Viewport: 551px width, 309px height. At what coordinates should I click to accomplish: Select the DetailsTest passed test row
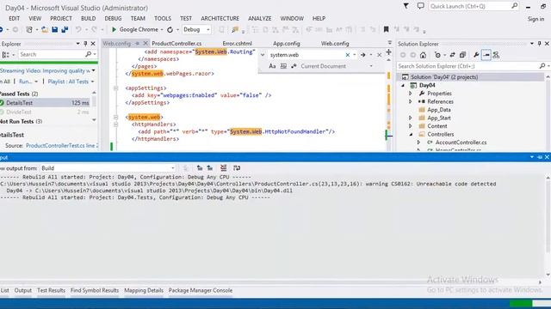click(45, 103)
